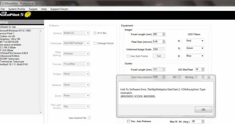This screenshot has height=124, width=235.
Task: Enable the Dec. Axis Release checkbox
Action: [128, 121]
